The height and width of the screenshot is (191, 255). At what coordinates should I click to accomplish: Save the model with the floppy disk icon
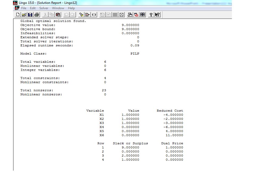click(30, 15)
